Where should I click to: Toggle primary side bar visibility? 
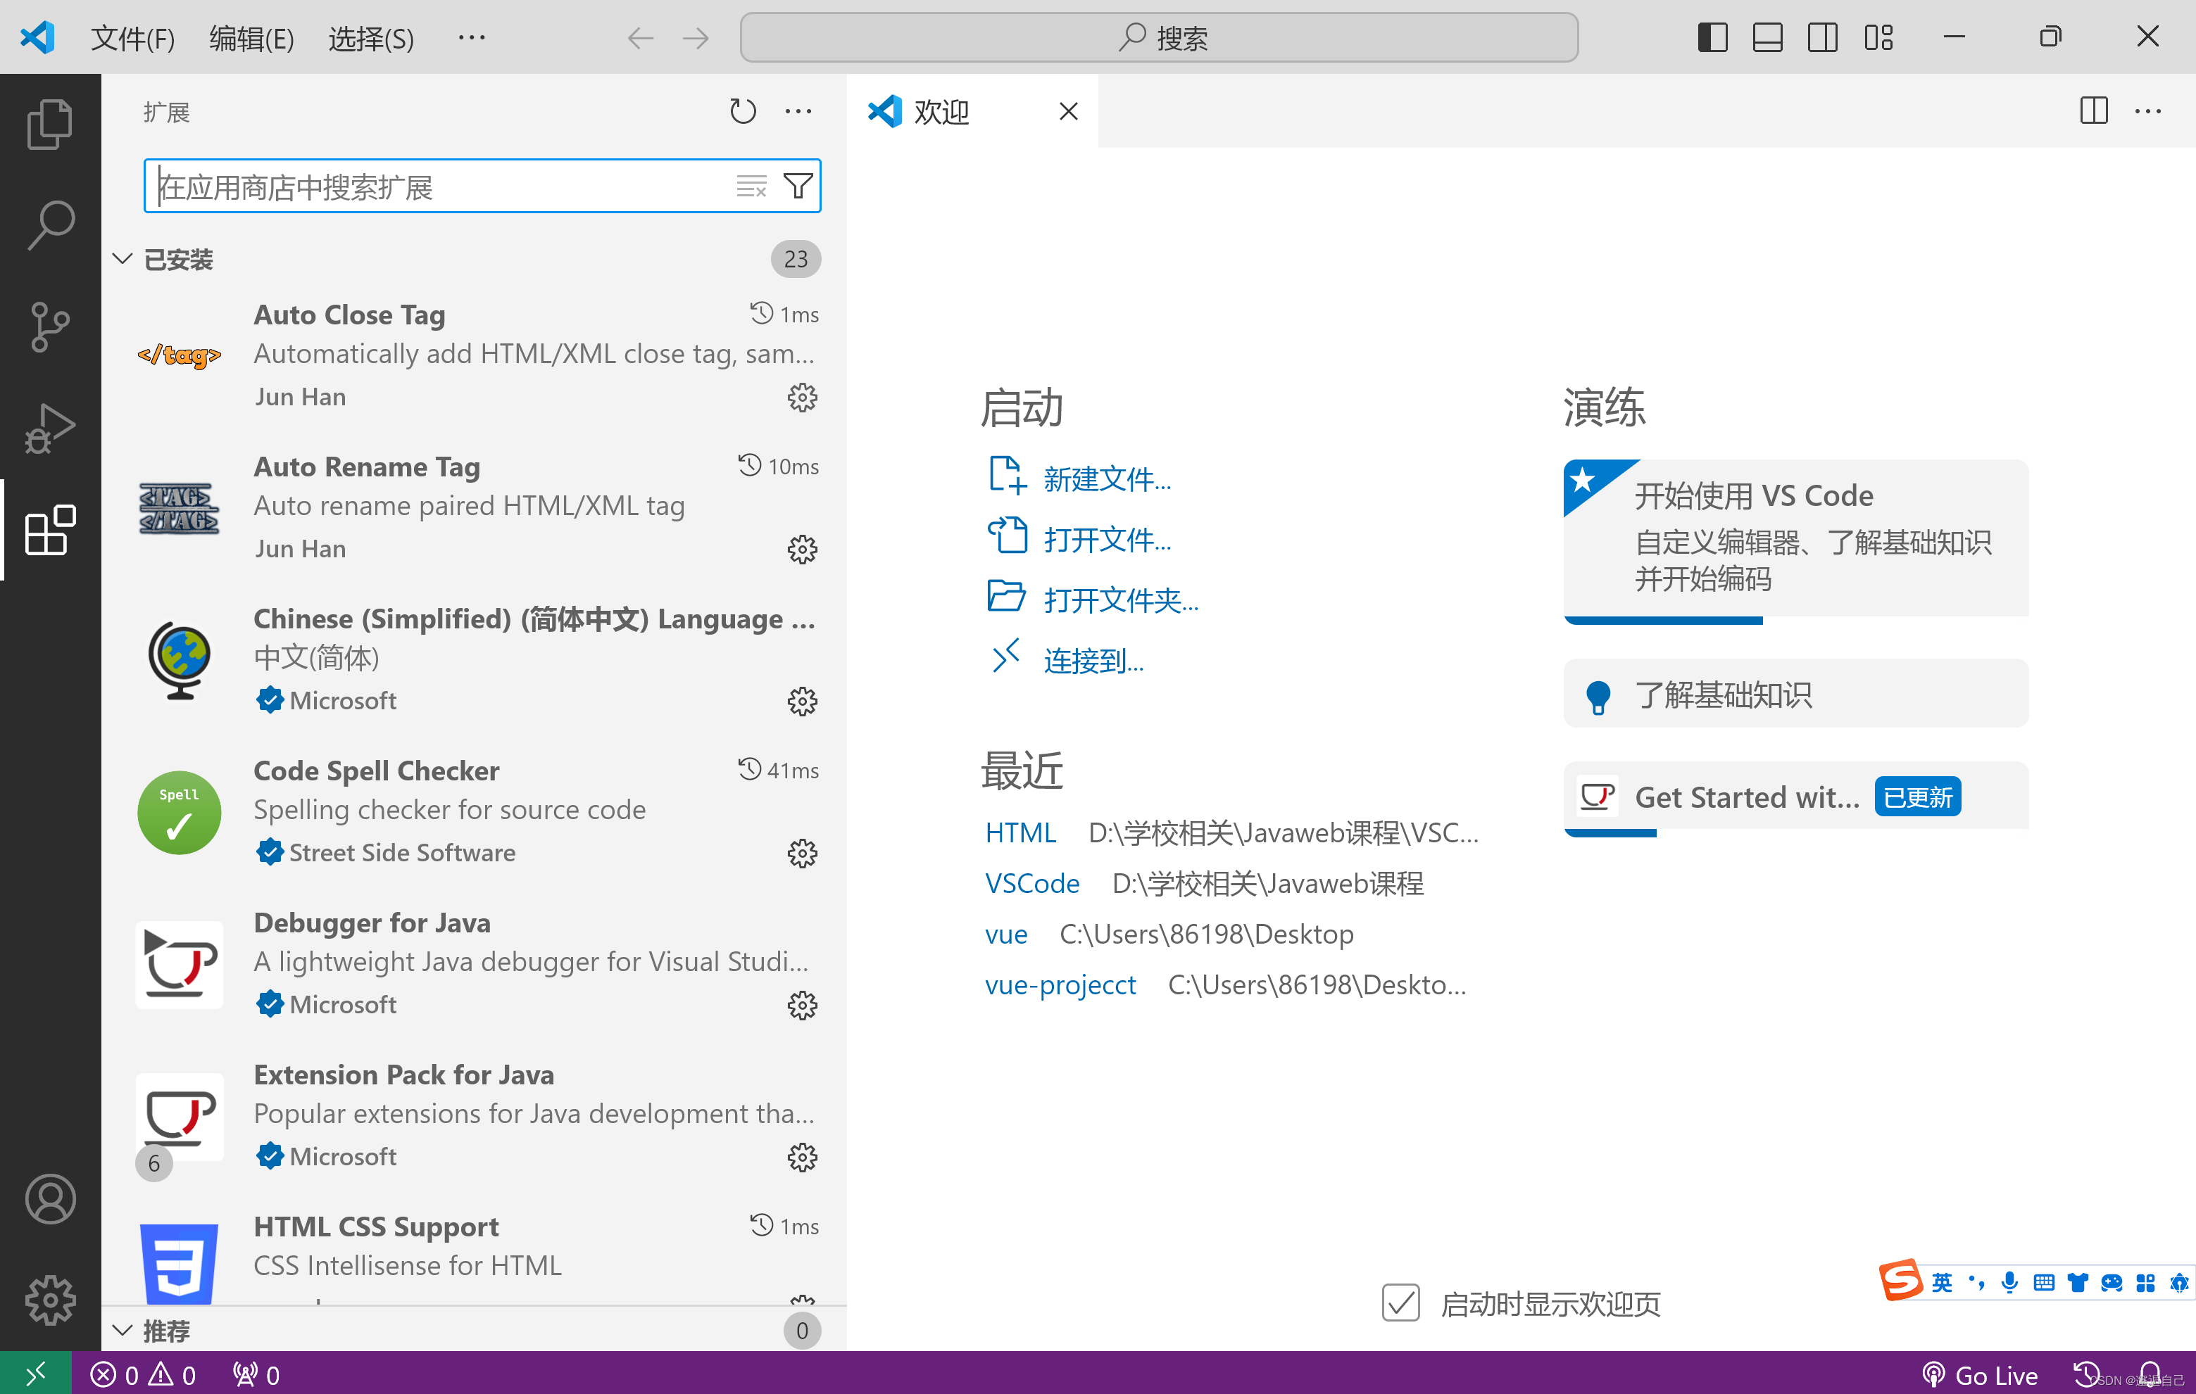tap(1712, 37)
